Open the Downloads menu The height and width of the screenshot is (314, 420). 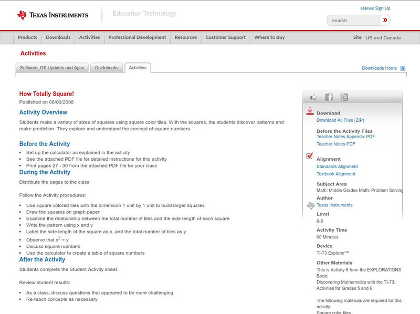(58, 37)
